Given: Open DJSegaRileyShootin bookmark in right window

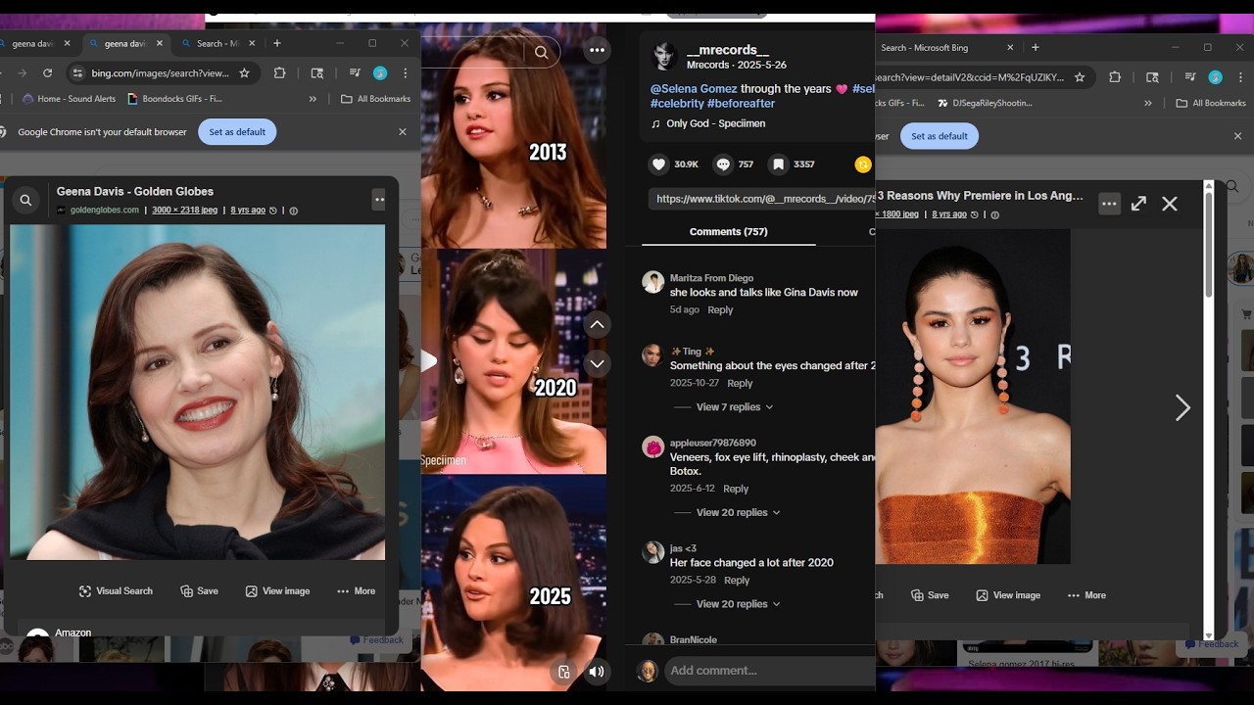Looking at the screenshot, I should (985, 103).
